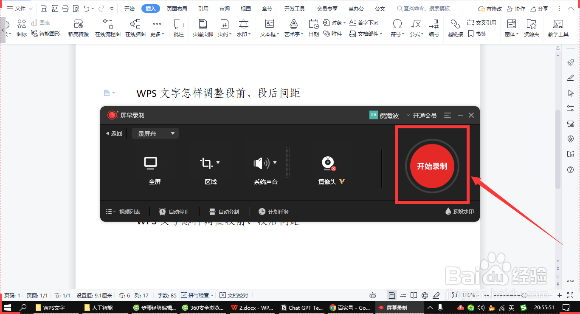Start recording with the red 开始录制 button
Viewport: 580px width, 314px height.
(432, 166)
